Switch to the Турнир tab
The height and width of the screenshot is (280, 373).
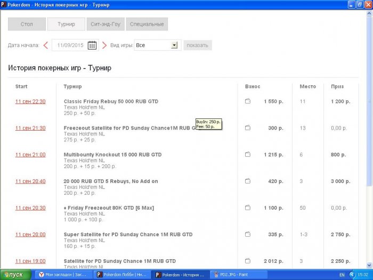pos(66,24)
